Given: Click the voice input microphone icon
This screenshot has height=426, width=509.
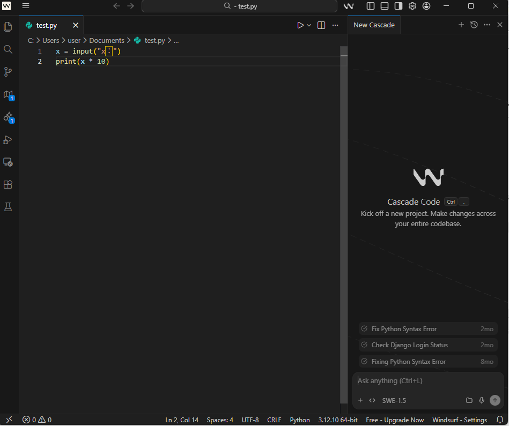Looking at the screenshot, I should 482,400.
